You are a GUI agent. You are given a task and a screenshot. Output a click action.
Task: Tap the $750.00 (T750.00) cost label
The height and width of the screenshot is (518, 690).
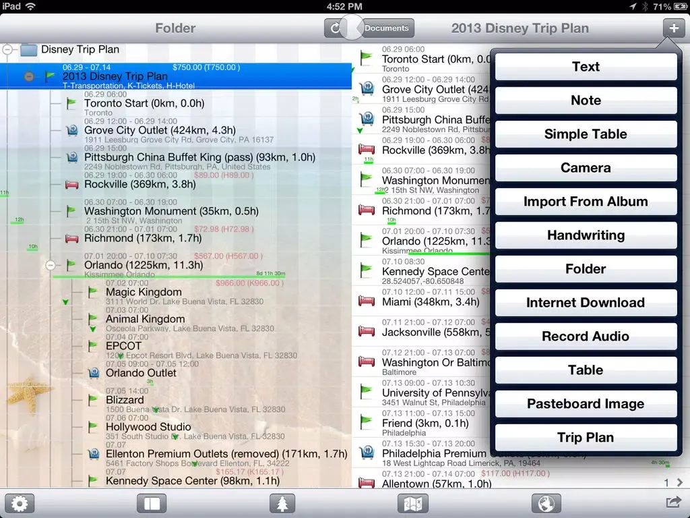pyautogui.click(x=206, y=67)
